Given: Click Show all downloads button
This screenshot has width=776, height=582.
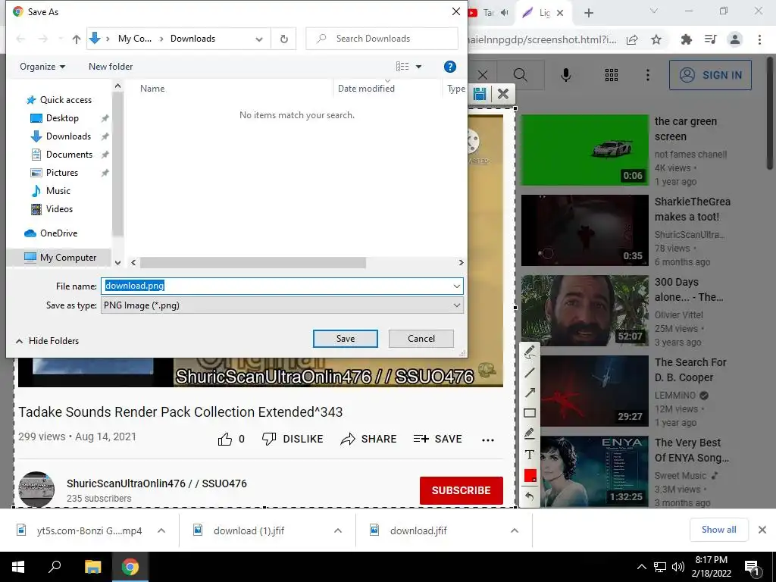Looking at the screenshot, I should point(718,530).
